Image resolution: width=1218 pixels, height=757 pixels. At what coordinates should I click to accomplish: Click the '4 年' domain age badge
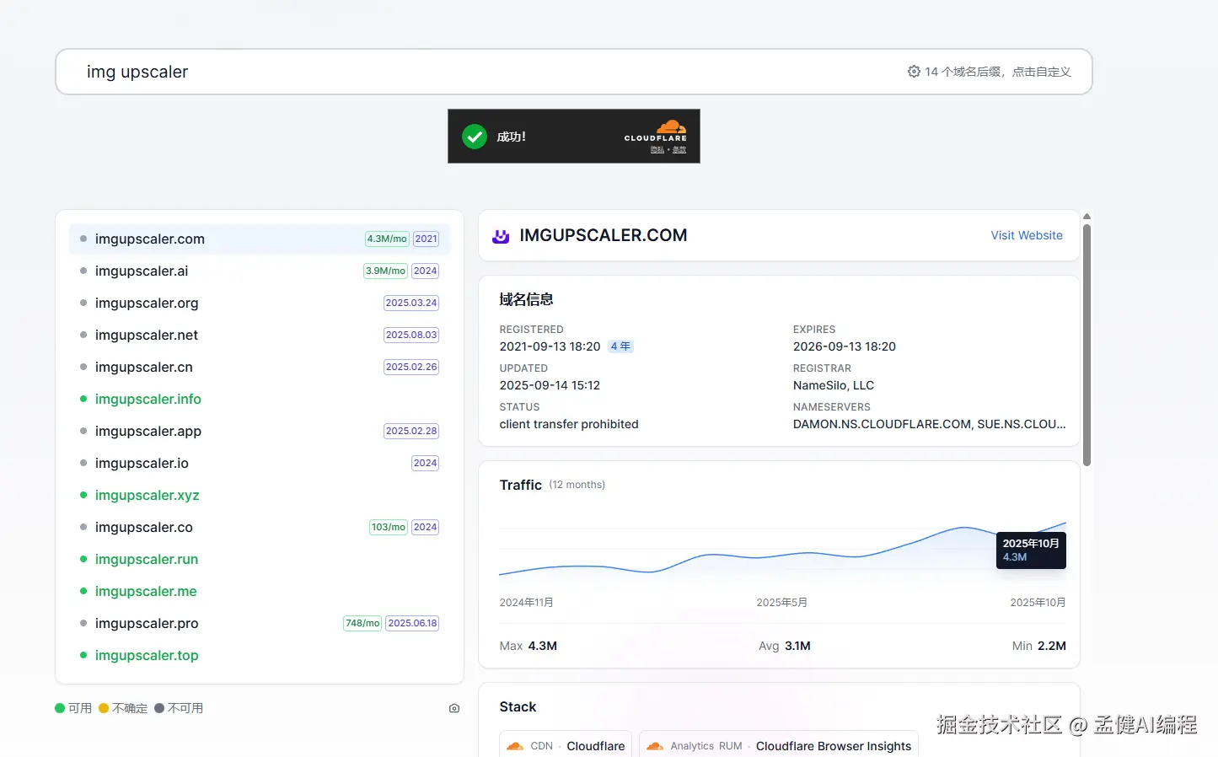[x=620, y=346]
